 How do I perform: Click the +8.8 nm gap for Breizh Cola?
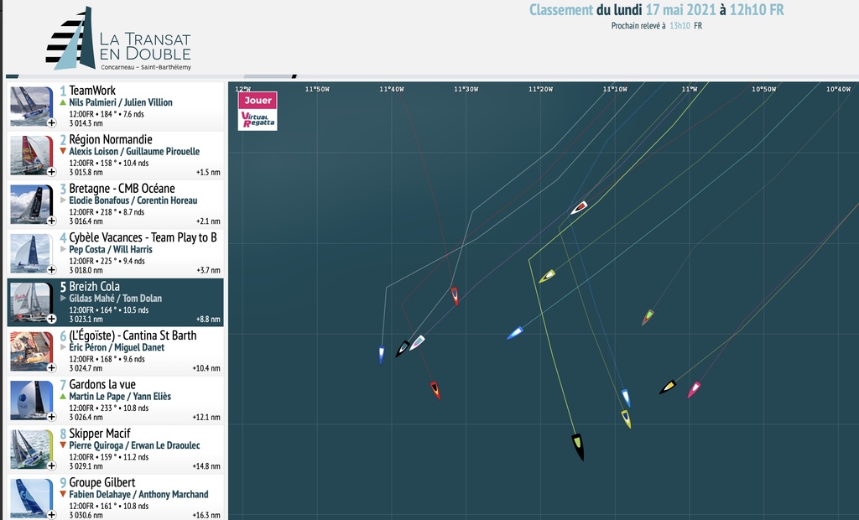coord(208,319)
